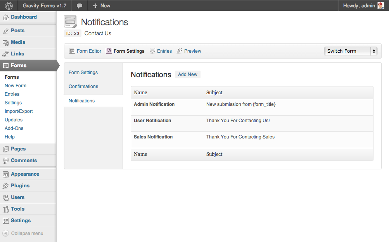Image resolution: width=389 pixels, height=242 pixels.
Task: Click the Entries toolbar bubble icon
Action: [x=152, y=51]
